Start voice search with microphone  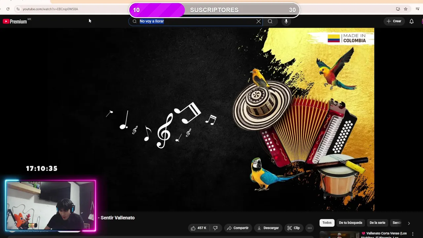[x=286, y=21]
